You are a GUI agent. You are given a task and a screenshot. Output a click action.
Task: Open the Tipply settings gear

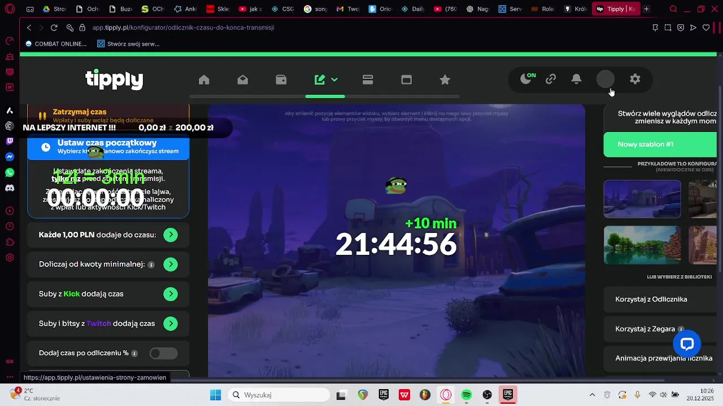635,80
